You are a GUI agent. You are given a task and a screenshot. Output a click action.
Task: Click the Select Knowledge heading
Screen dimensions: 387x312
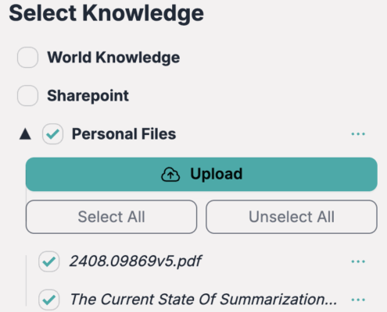[106, 13]
